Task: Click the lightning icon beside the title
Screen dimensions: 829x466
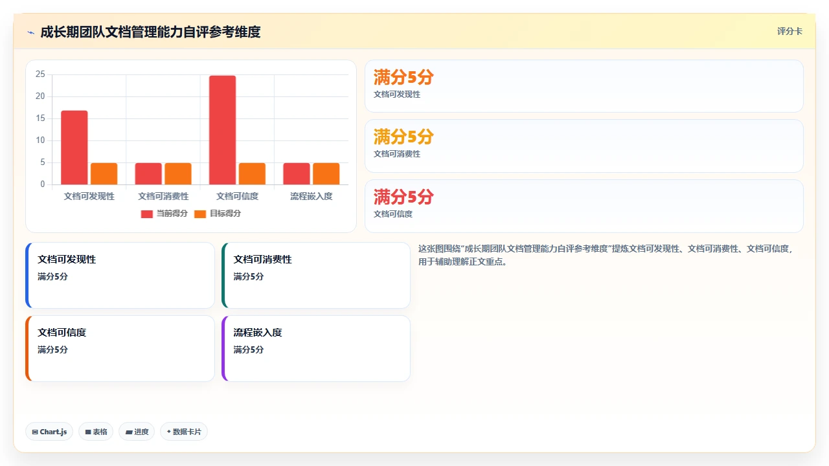Action: [30, 32]
